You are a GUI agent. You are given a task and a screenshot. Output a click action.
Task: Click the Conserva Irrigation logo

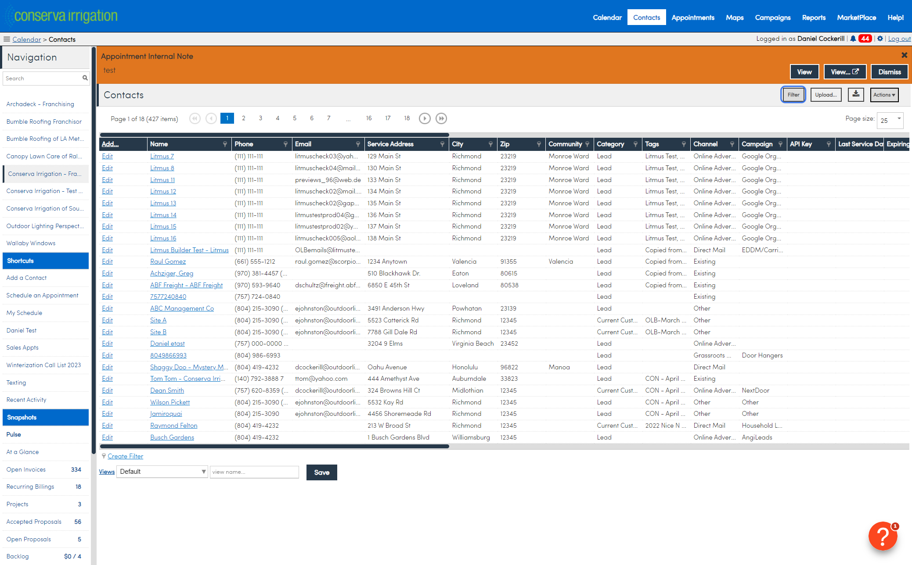(61, 16)
